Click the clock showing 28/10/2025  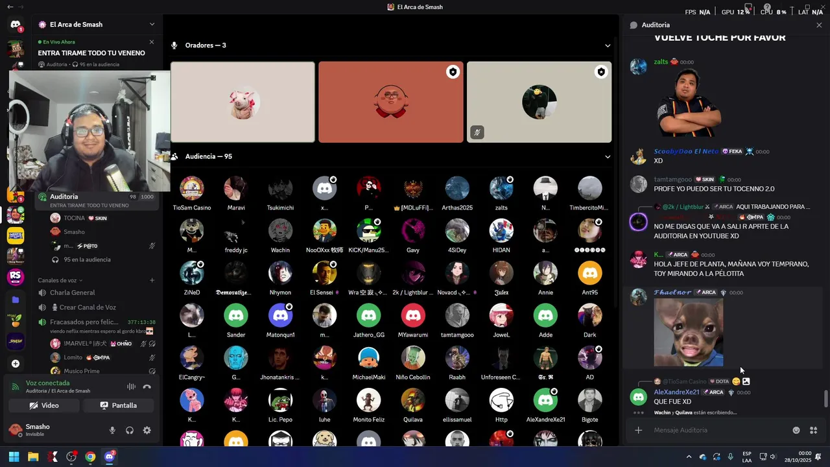pos(799,457)
